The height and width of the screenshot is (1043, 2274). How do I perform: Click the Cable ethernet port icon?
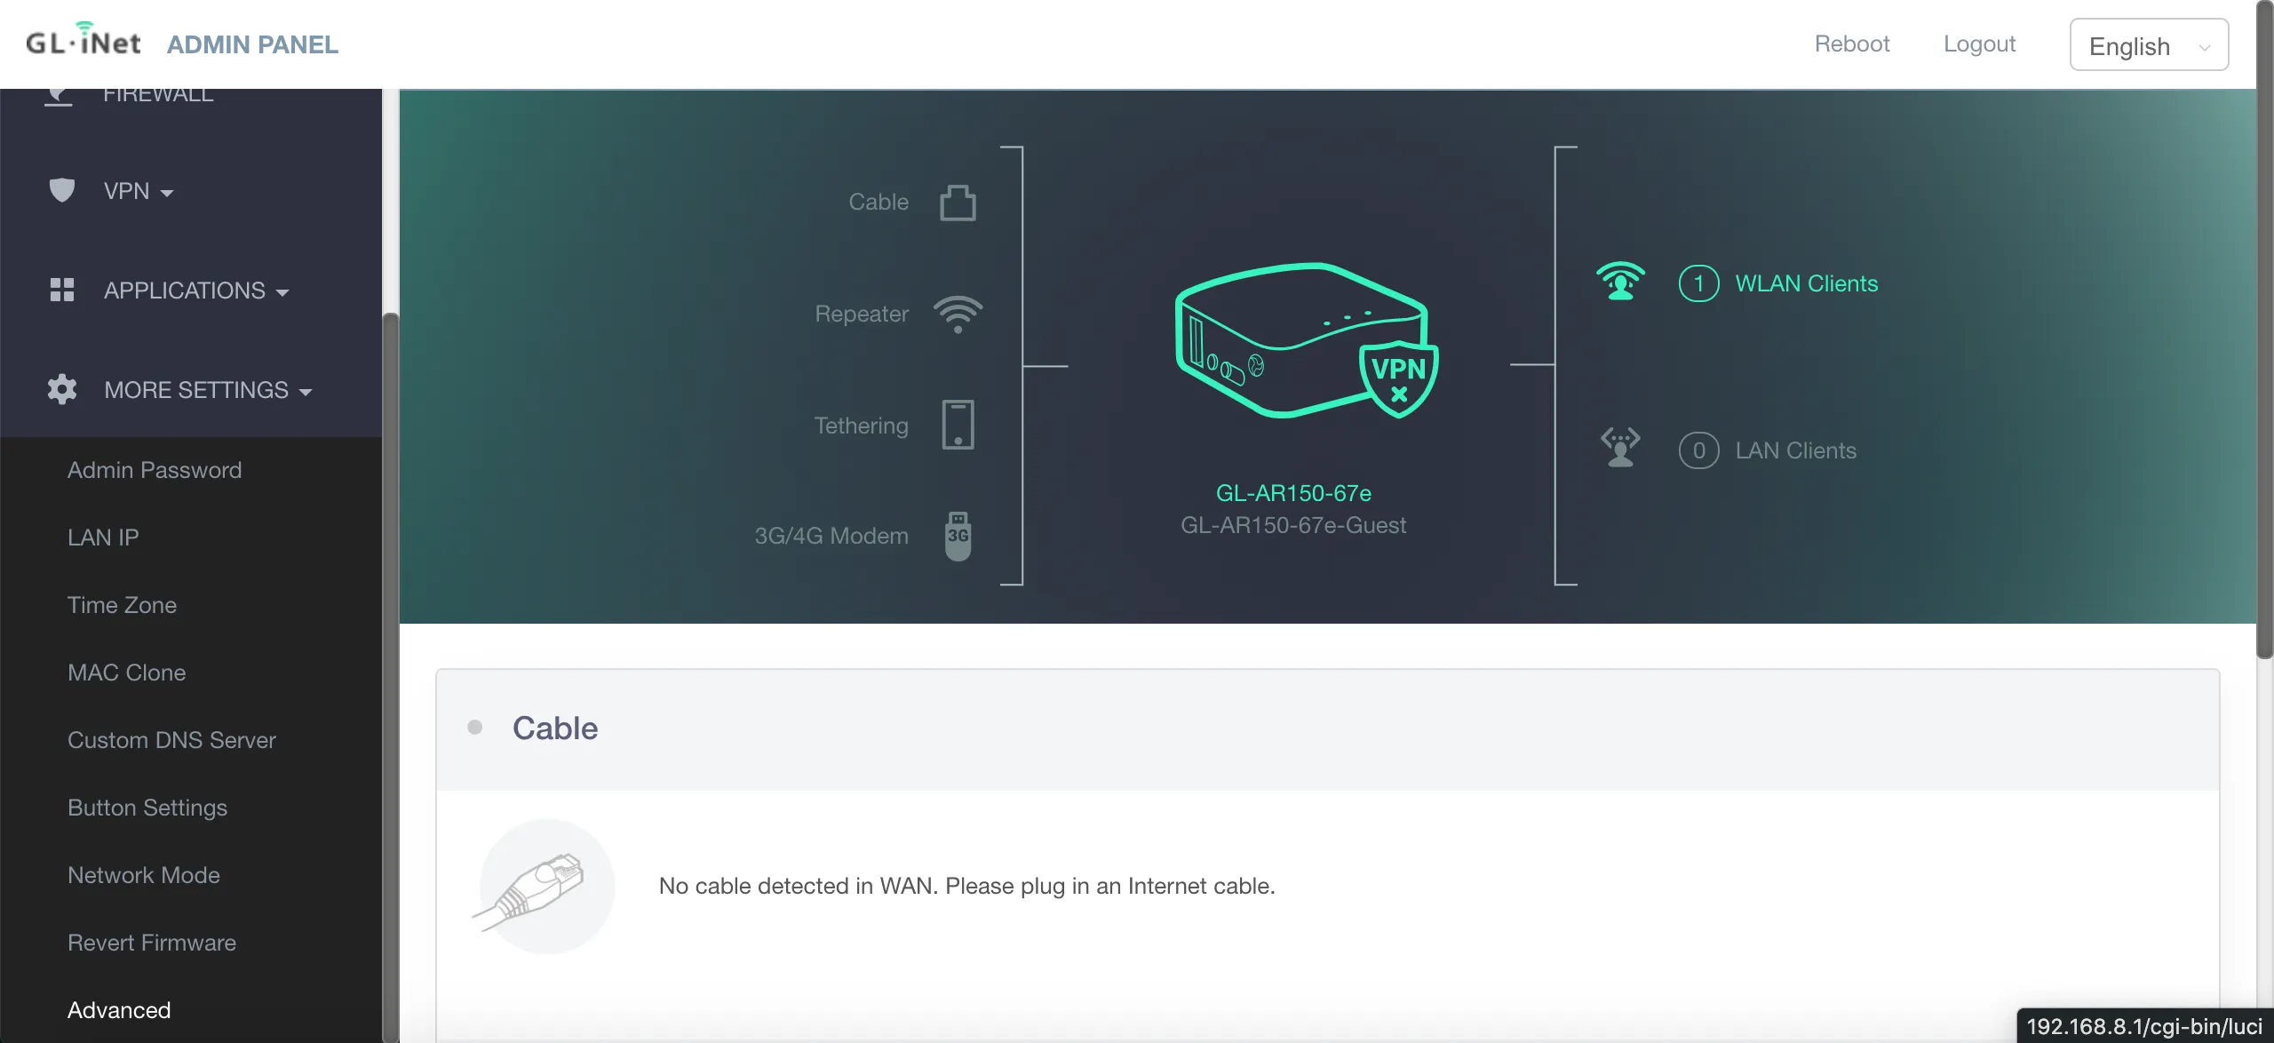click(x=958, y=203)
